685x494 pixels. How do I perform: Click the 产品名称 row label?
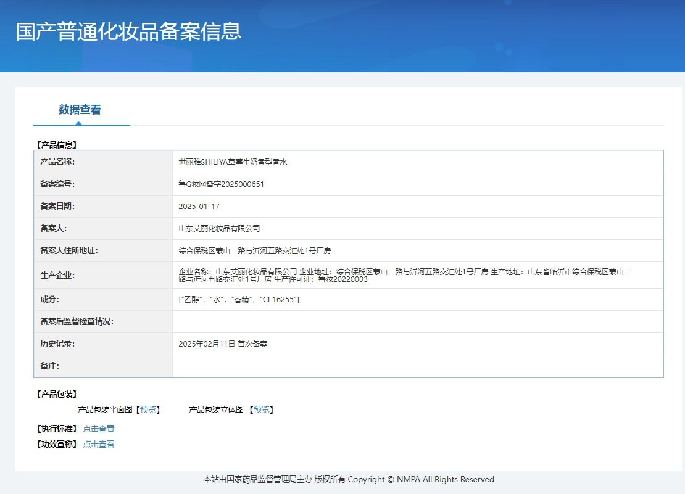pyautogui.click(x=57, y=162)
